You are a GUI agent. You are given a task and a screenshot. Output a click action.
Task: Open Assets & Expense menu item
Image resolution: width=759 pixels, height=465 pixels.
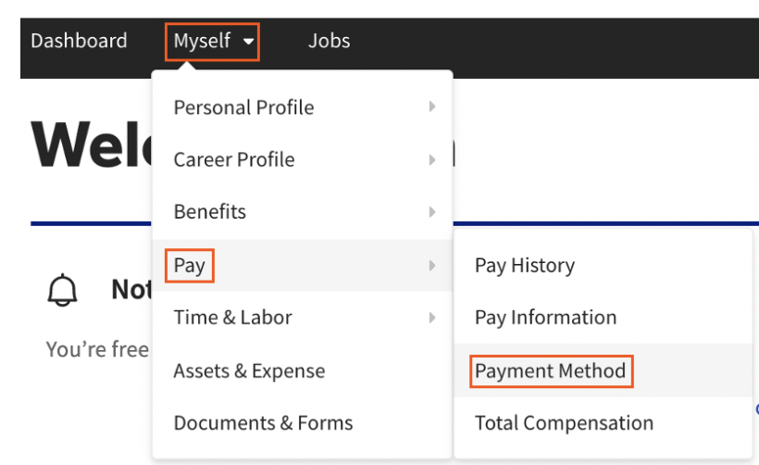click(x=249, y=371)
